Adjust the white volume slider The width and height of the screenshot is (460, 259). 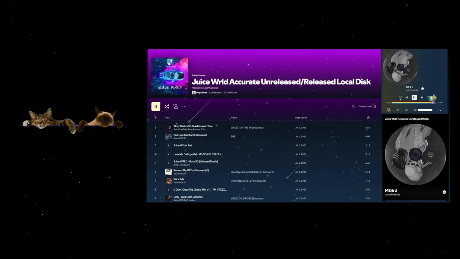click(425, 110)
